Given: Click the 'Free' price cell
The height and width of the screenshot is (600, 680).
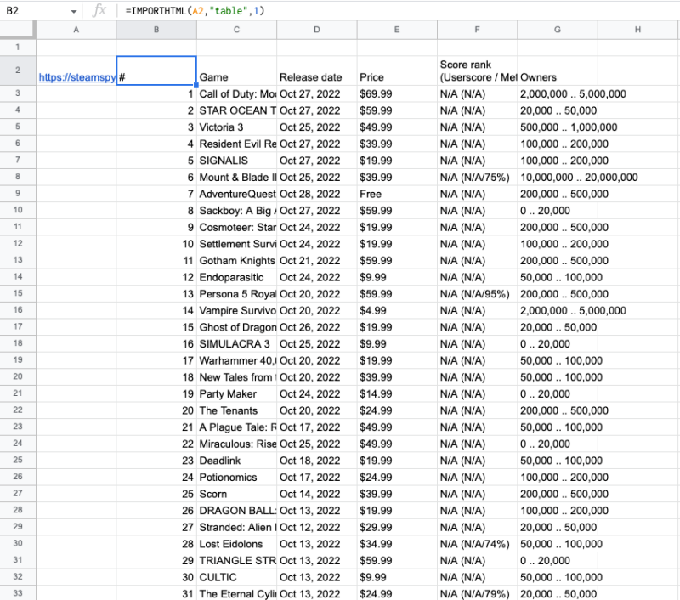Looking at the screenshot, I should (397, 194).
